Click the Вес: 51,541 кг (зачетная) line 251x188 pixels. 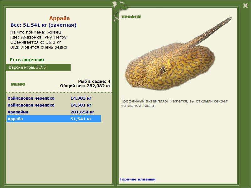[43, 25]
